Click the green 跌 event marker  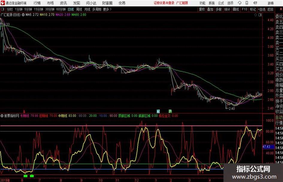pyautogui.click(x=170, y=111)
